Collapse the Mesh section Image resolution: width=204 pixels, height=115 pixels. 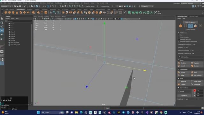pyautogui.click(x=178, y=60)
